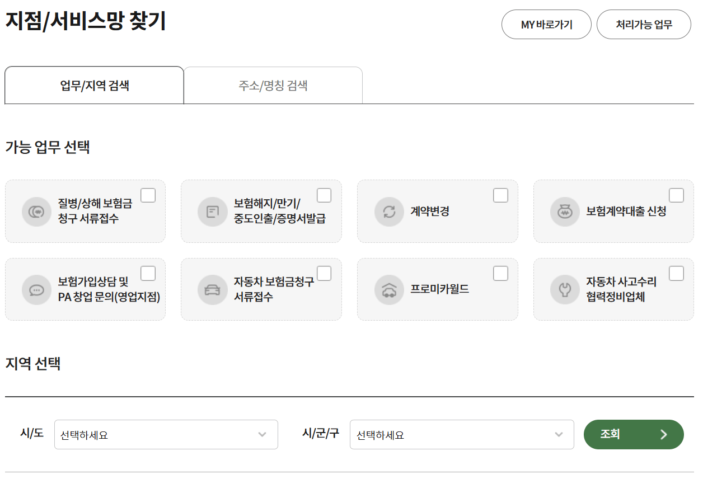The height and width of the screenshot is (479, 703).
Task: Click the 보험계약대출 신청 money pouch icon
Action: (564, 212)
